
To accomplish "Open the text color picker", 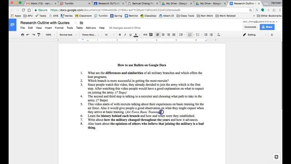I will point(136,35).
